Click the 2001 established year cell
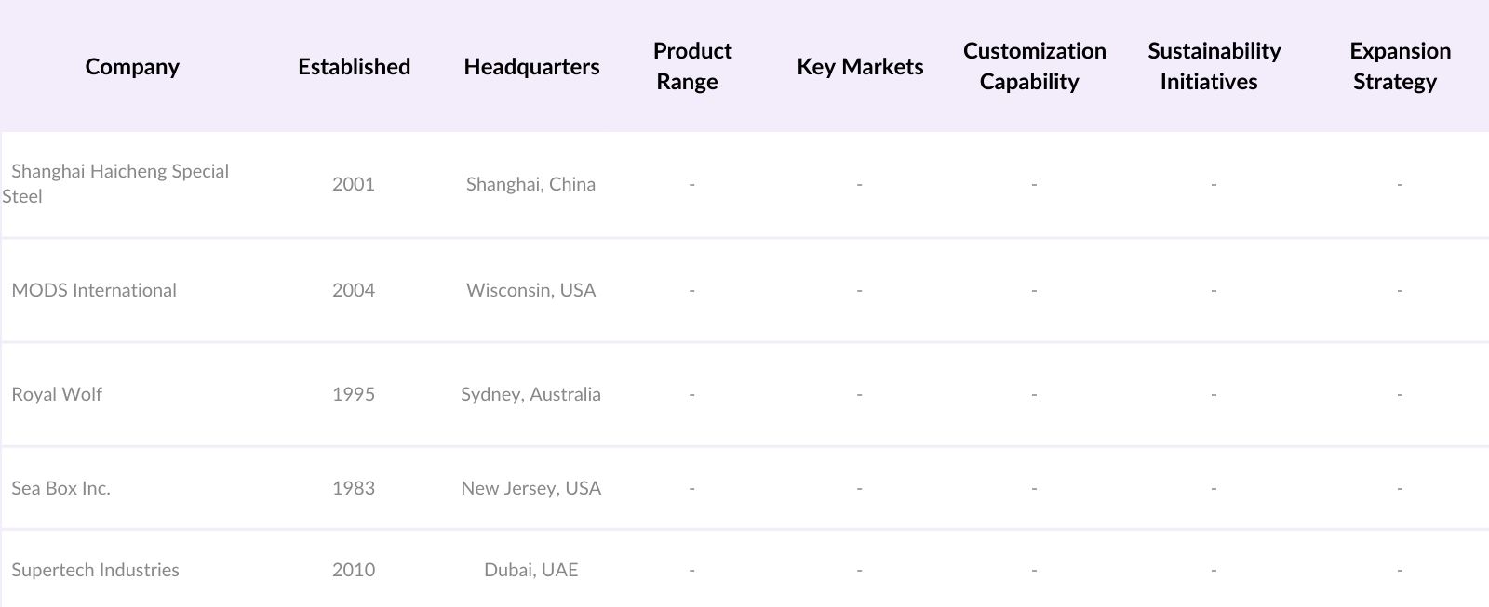This screenshot has height=607, width=1489. point(354,184)
